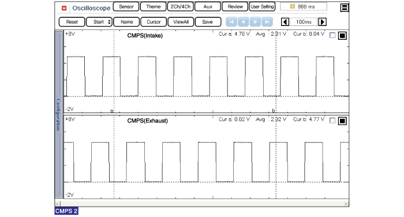The image size is (404, 217).
Task: Click the Reset button
Action: [x=72, y=22]
